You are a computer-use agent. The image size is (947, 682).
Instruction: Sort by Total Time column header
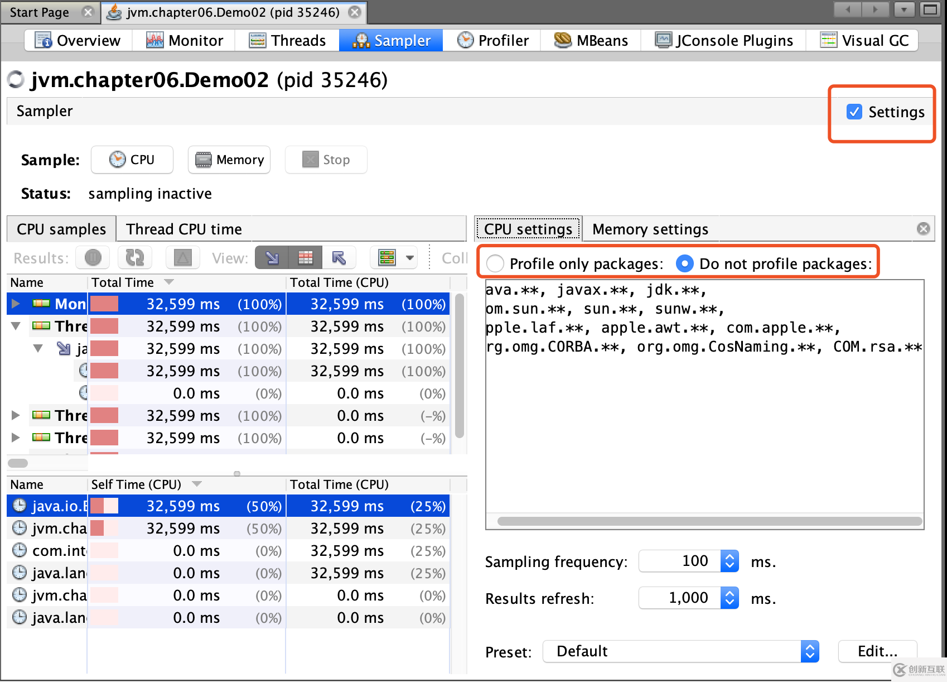(x=186, y=282)
